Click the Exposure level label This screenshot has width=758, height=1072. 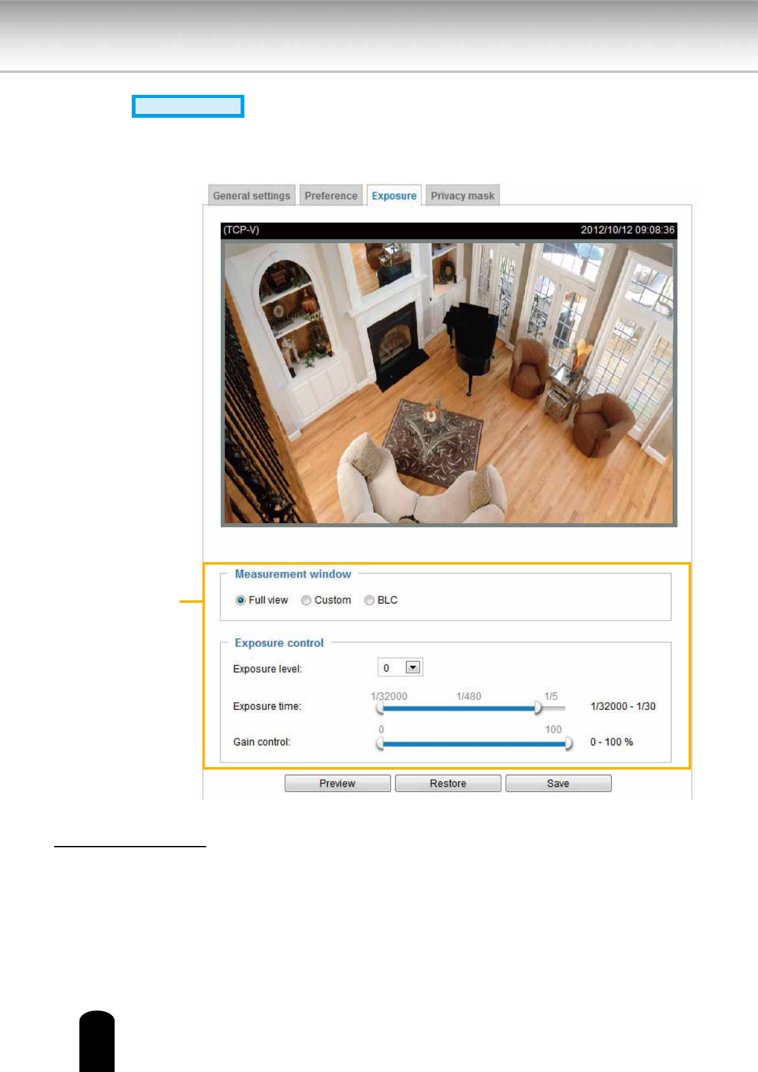[267, 669]
